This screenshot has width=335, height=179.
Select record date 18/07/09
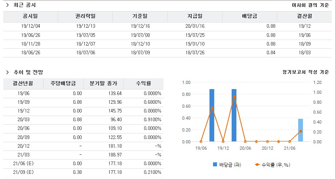pos(140,53)
